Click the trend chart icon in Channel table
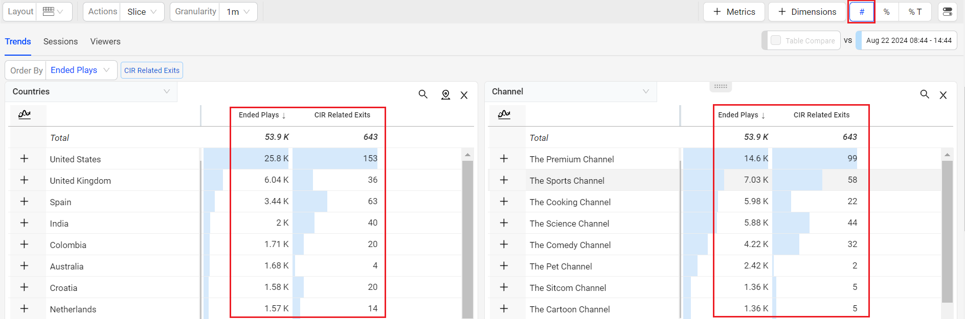 click(504, 114)
